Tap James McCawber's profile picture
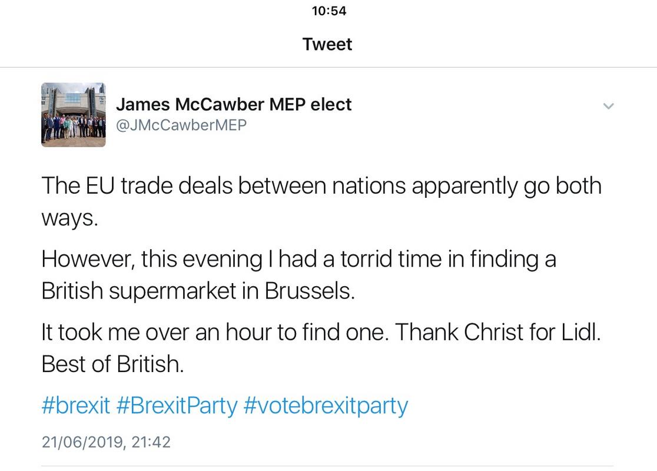Image resolution: width=657 pixels, height=471 pixels. click(x=74, y=115)
